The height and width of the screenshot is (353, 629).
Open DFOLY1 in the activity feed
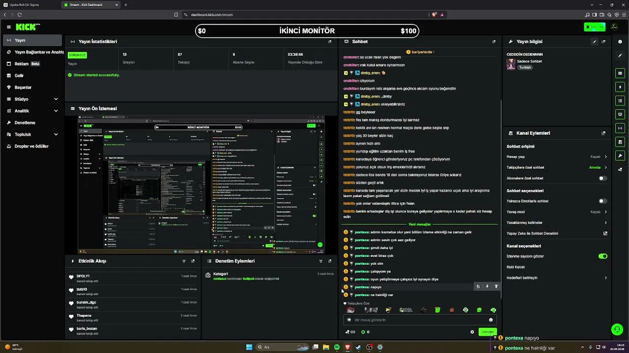83,276
